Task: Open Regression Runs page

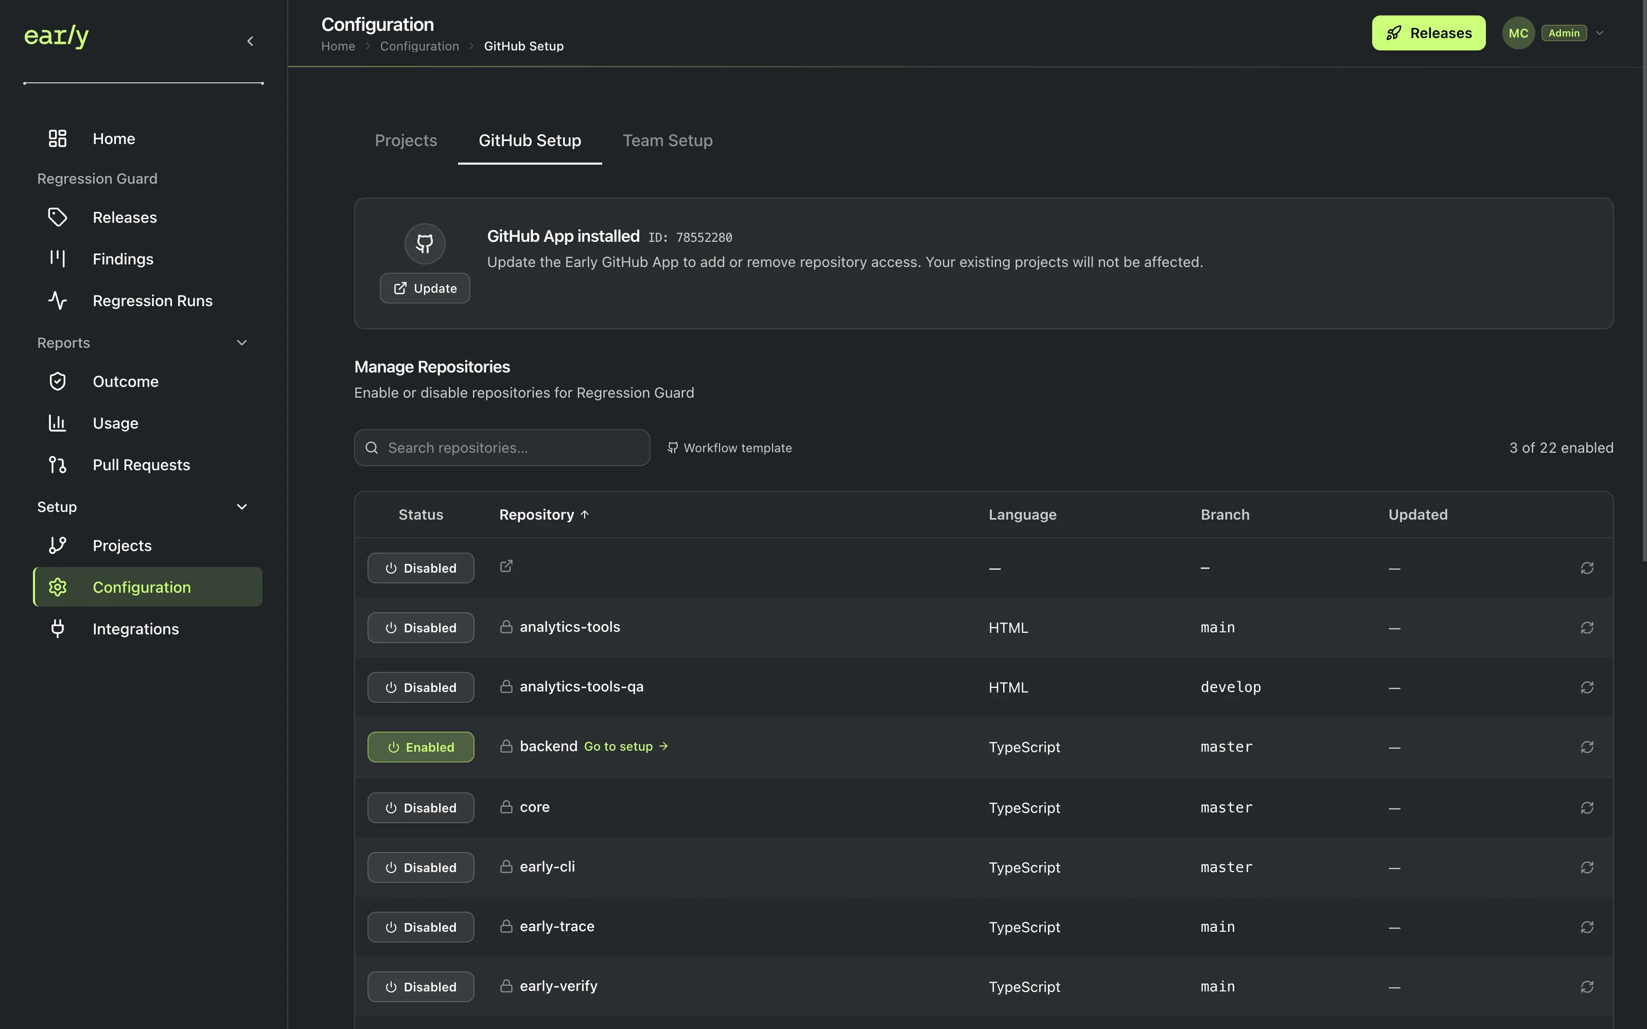Action: coord(148,301)
